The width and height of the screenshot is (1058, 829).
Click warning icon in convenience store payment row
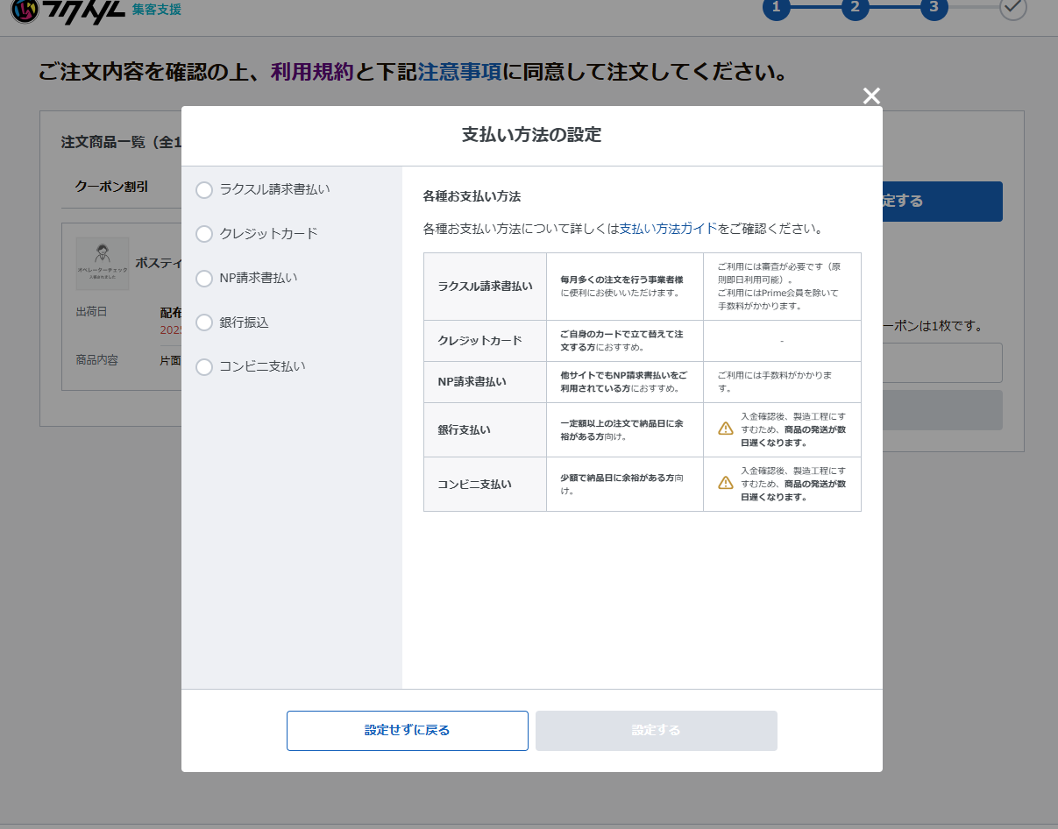pyautogui.click(x=726, y=483)
